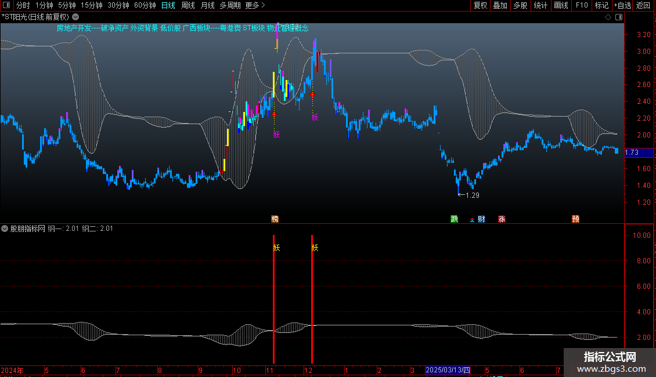
Task: Open the 统计 statistics tool
Action: [540, 5]
